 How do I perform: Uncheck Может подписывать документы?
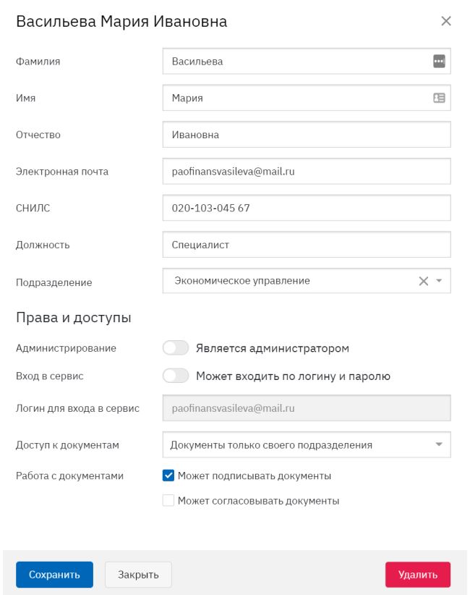point(168,476)
